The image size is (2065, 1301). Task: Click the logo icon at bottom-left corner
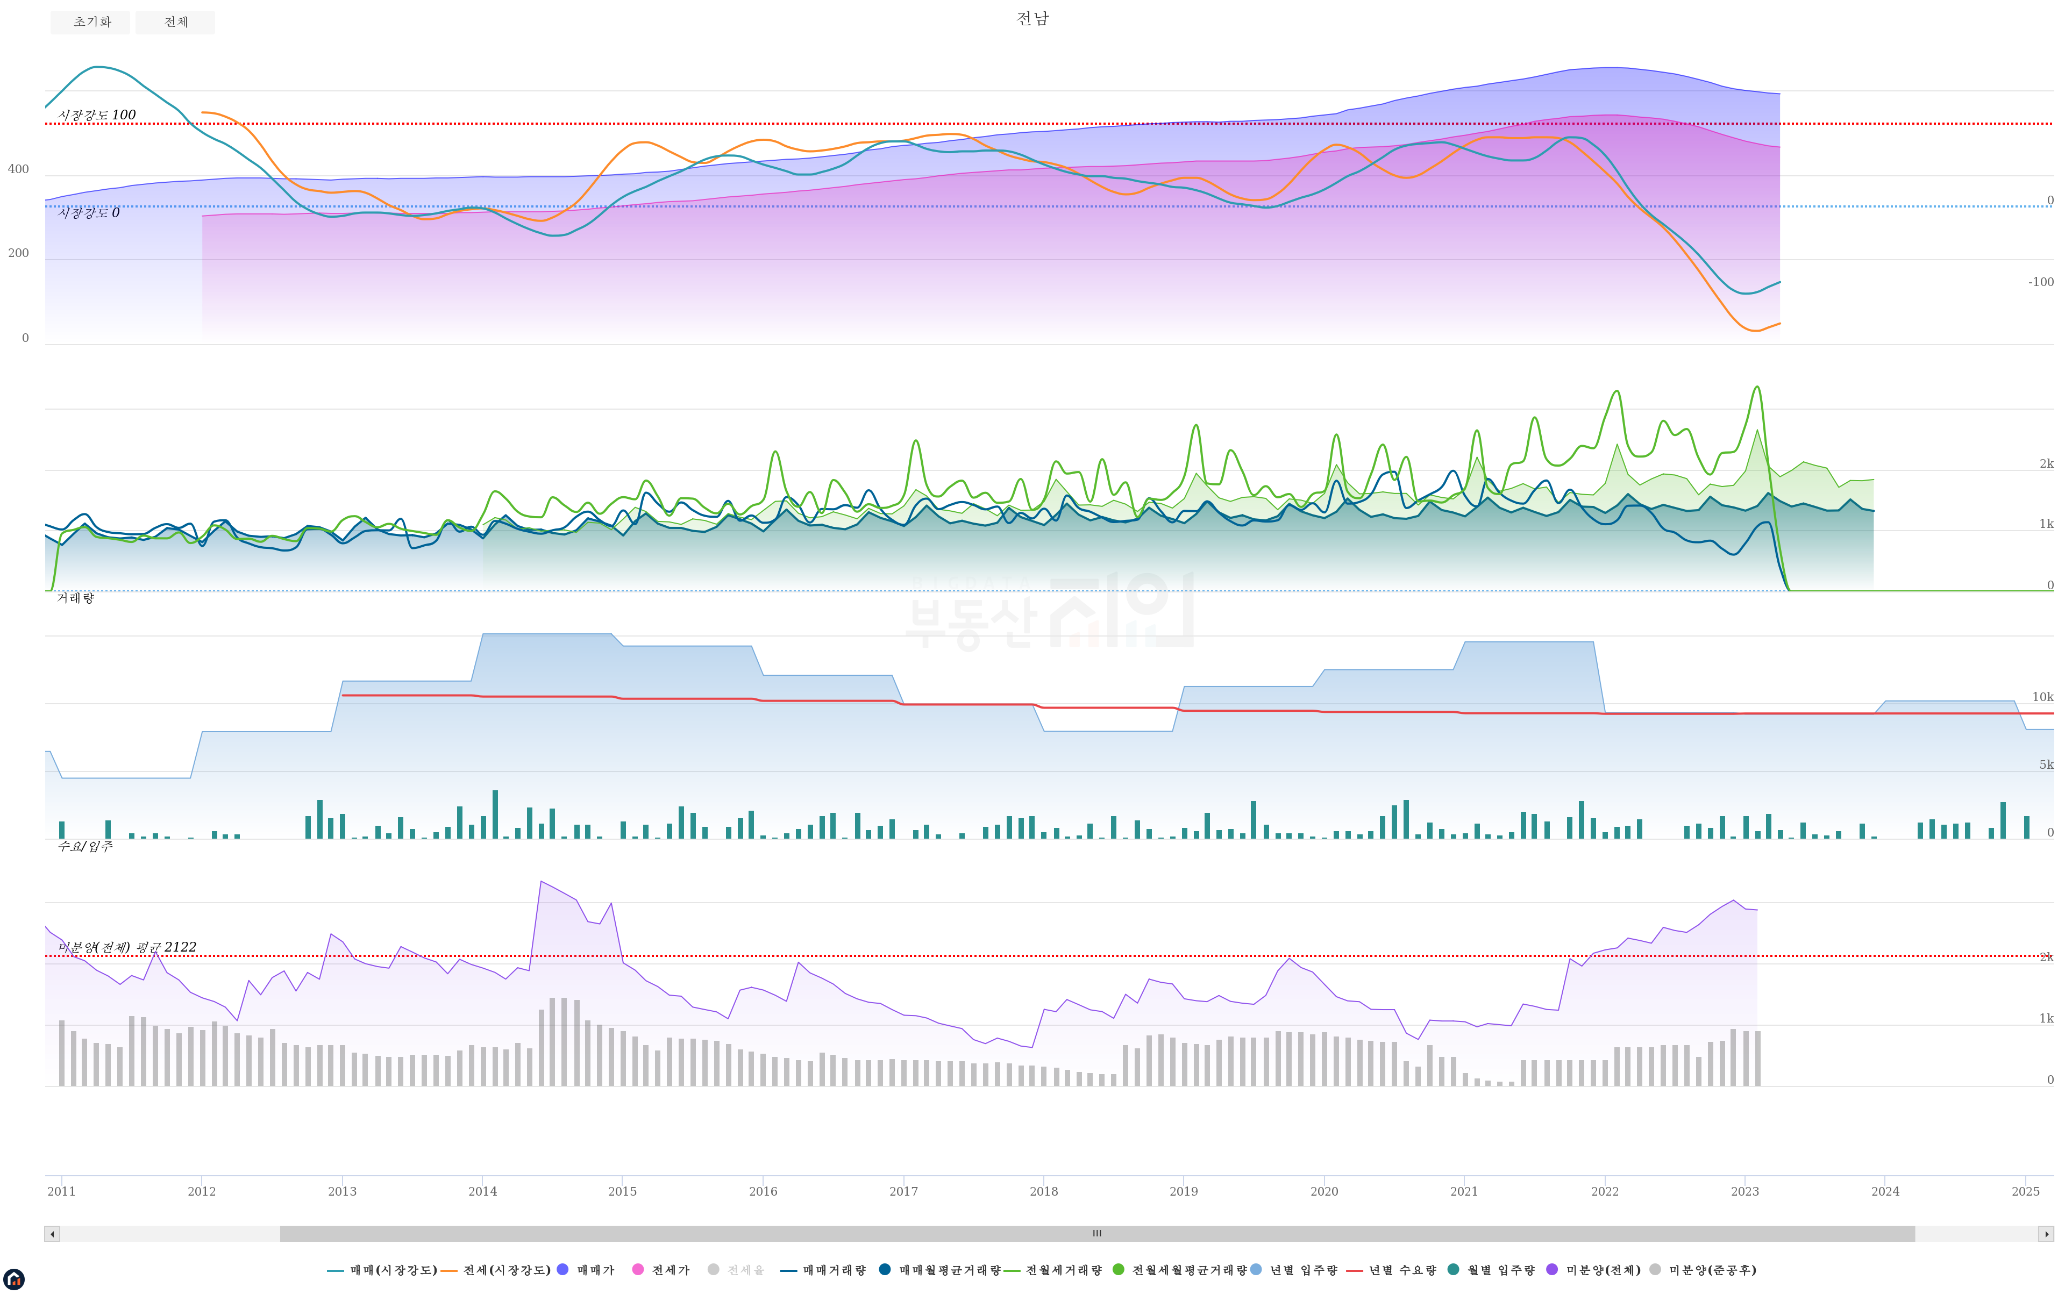[14, 1279]
